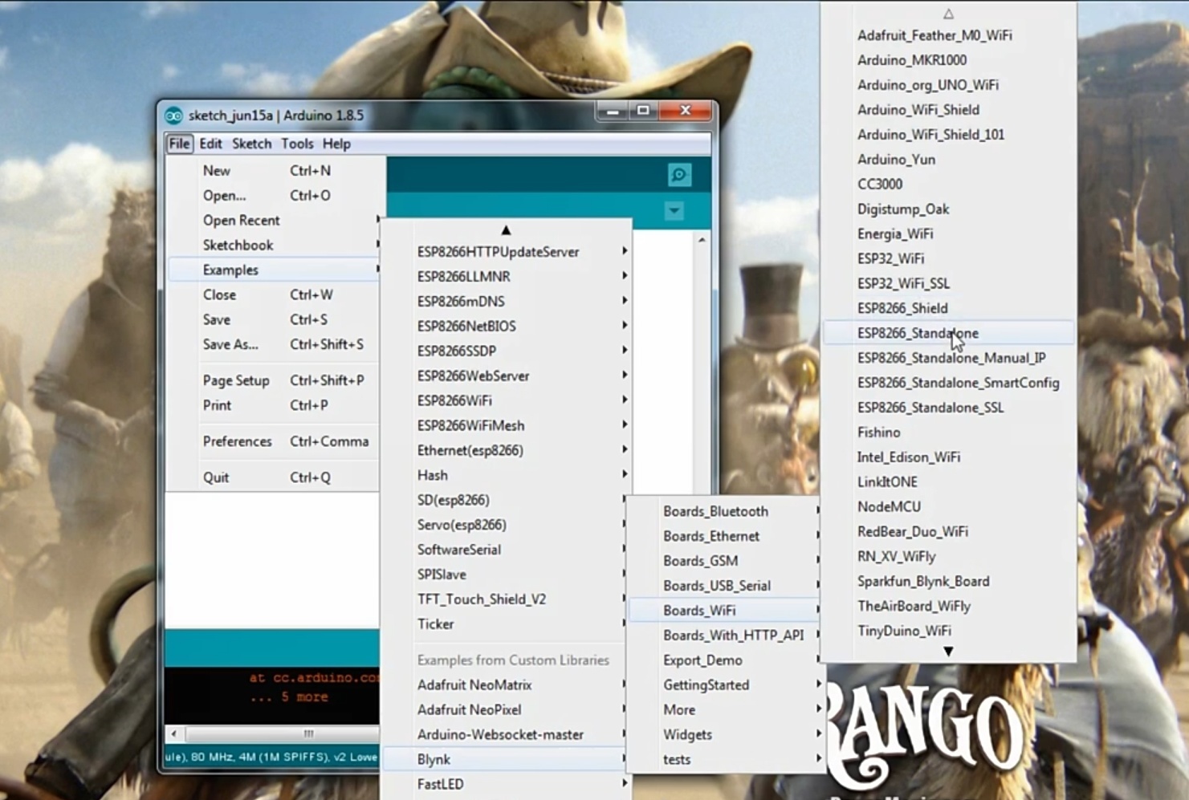
Task: Select the Examples menu entry
Action: tap(273, 270)
